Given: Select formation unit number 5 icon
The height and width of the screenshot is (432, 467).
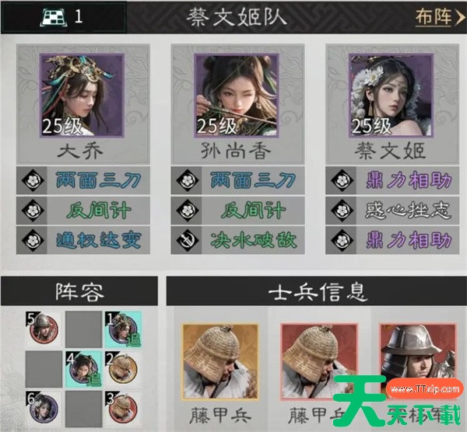Looking at the screenshot, I should click(x=44, y=329).
